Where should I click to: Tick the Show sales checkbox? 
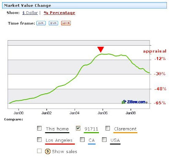[x=39, y=151]
